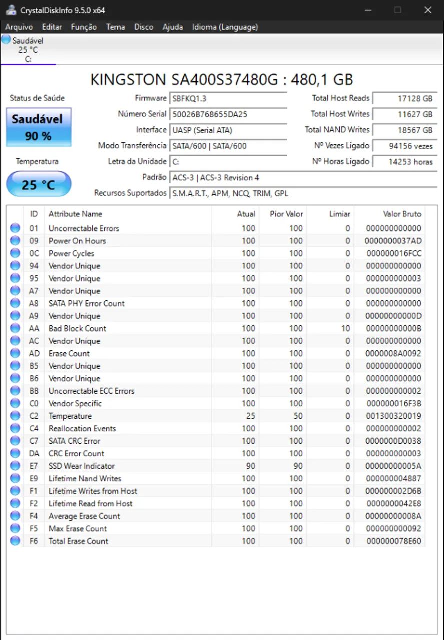
Task: Click status orb for Max Erase Count row
Action: [x=15, y=528]
